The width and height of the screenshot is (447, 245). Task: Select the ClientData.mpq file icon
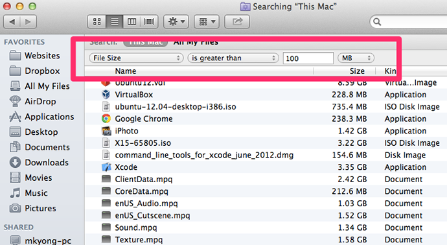(x=106, y=179)
